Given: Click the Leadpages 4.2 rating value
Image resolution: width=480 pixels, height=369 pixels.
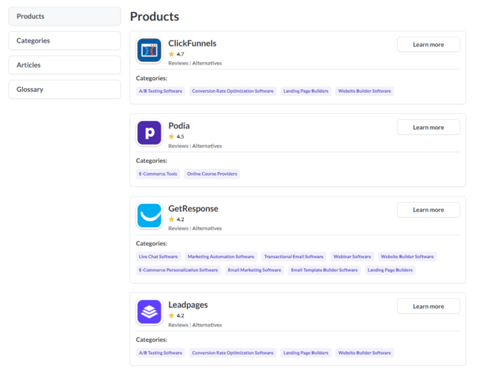Looking at the screenshot, I should click(180, 316).
